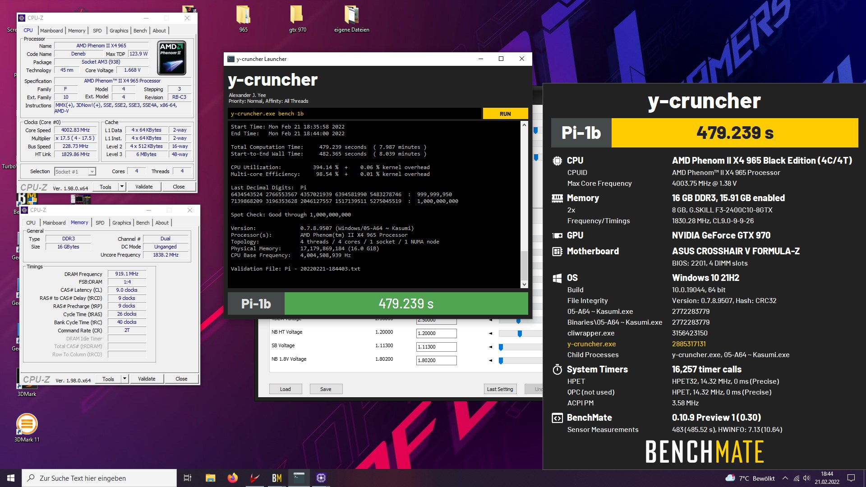This screenshot has height=487, width=866.
Task: Open the volume tray icon
Action: (x=806, y=478)
